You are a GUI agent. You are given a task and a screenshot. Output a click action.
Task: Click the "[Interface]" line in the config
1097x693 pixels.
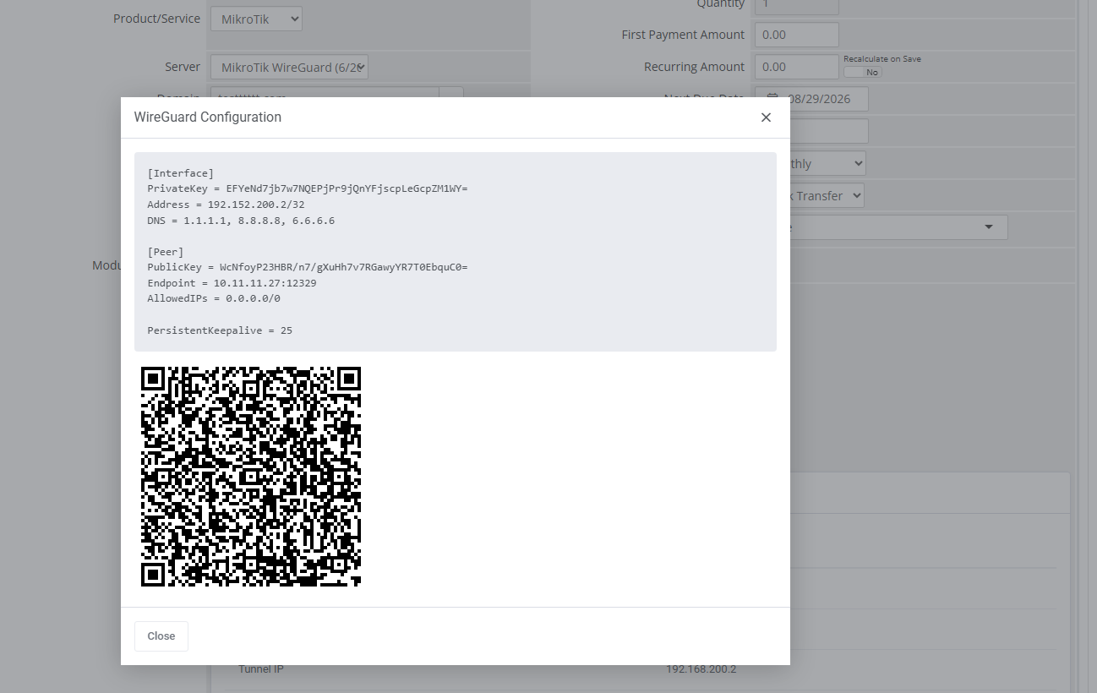click(x=181, y=173)
